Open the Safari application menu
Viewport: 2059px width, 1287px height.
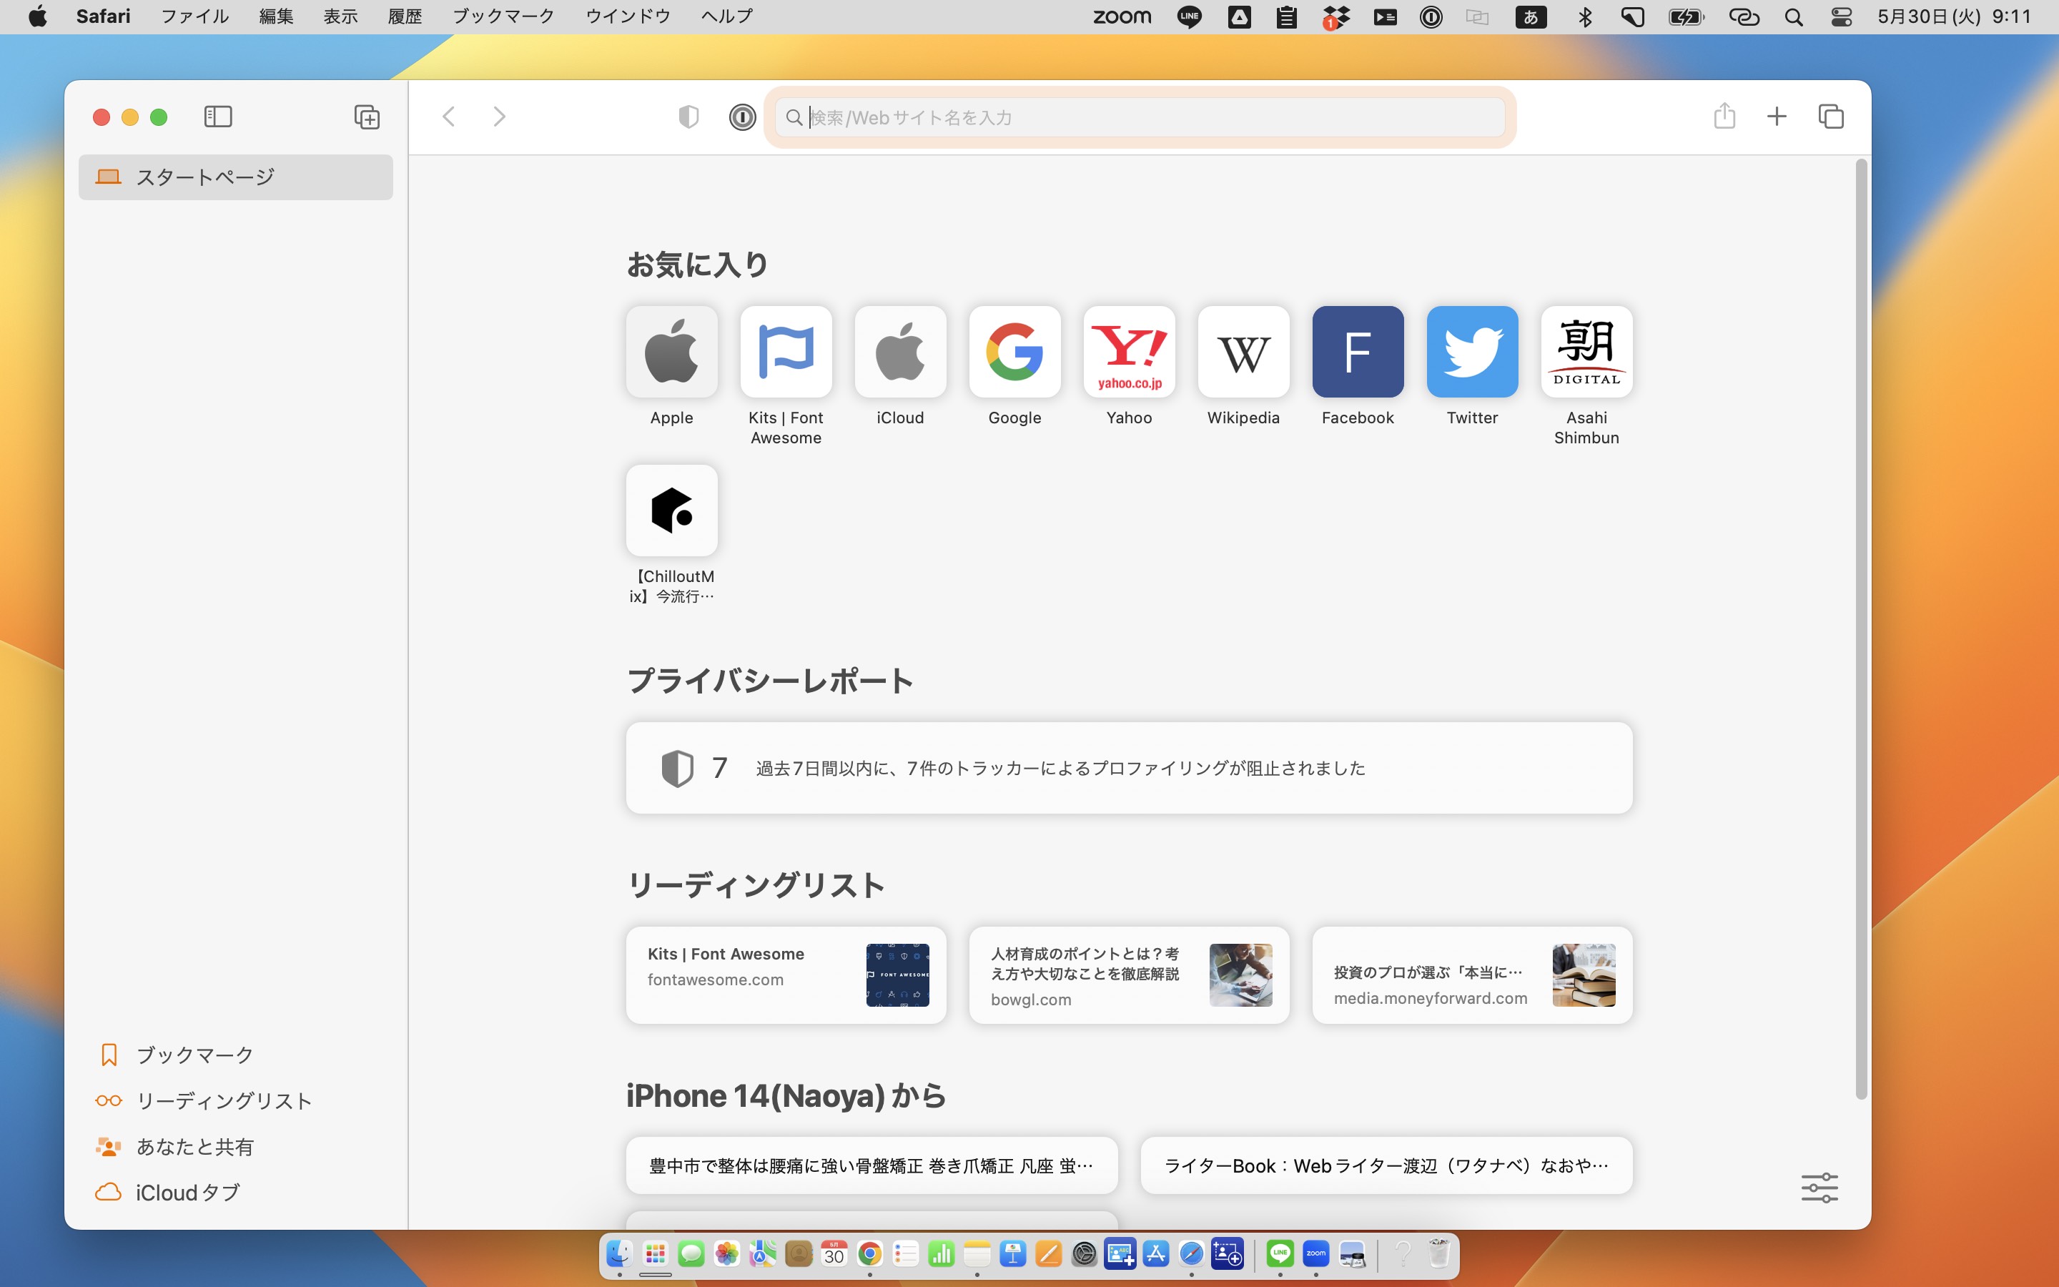tap(103, 16)
